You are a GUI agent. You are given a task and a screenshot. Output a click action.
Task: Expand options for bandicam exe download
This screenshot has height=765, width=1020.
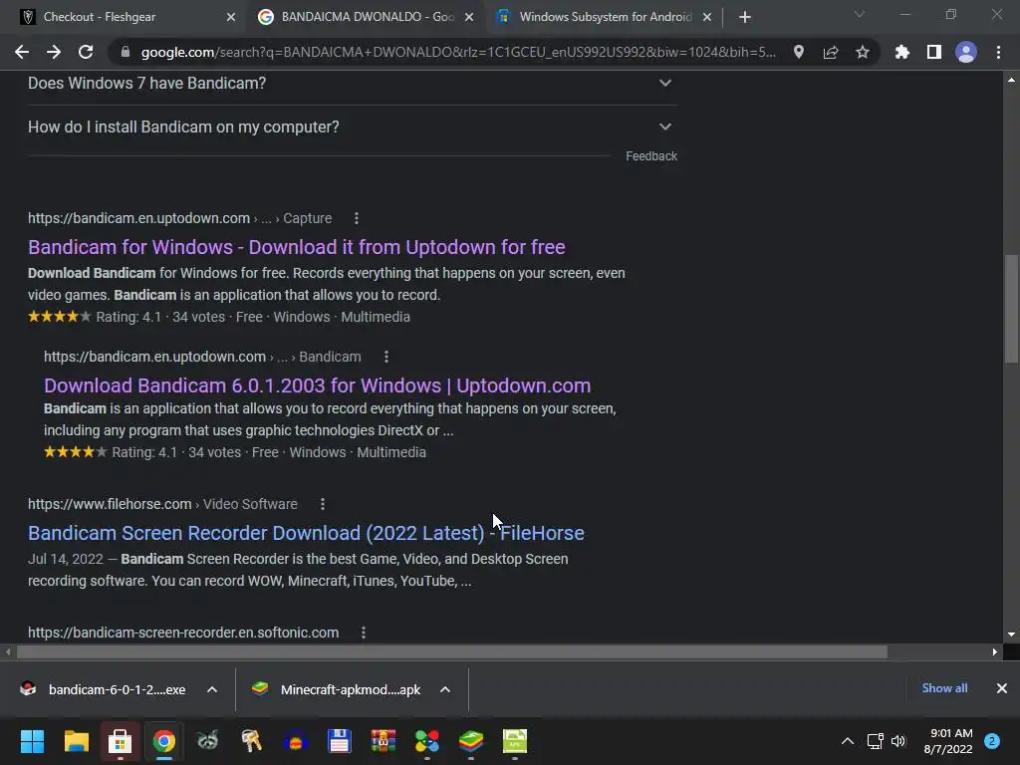pos(212,689)
